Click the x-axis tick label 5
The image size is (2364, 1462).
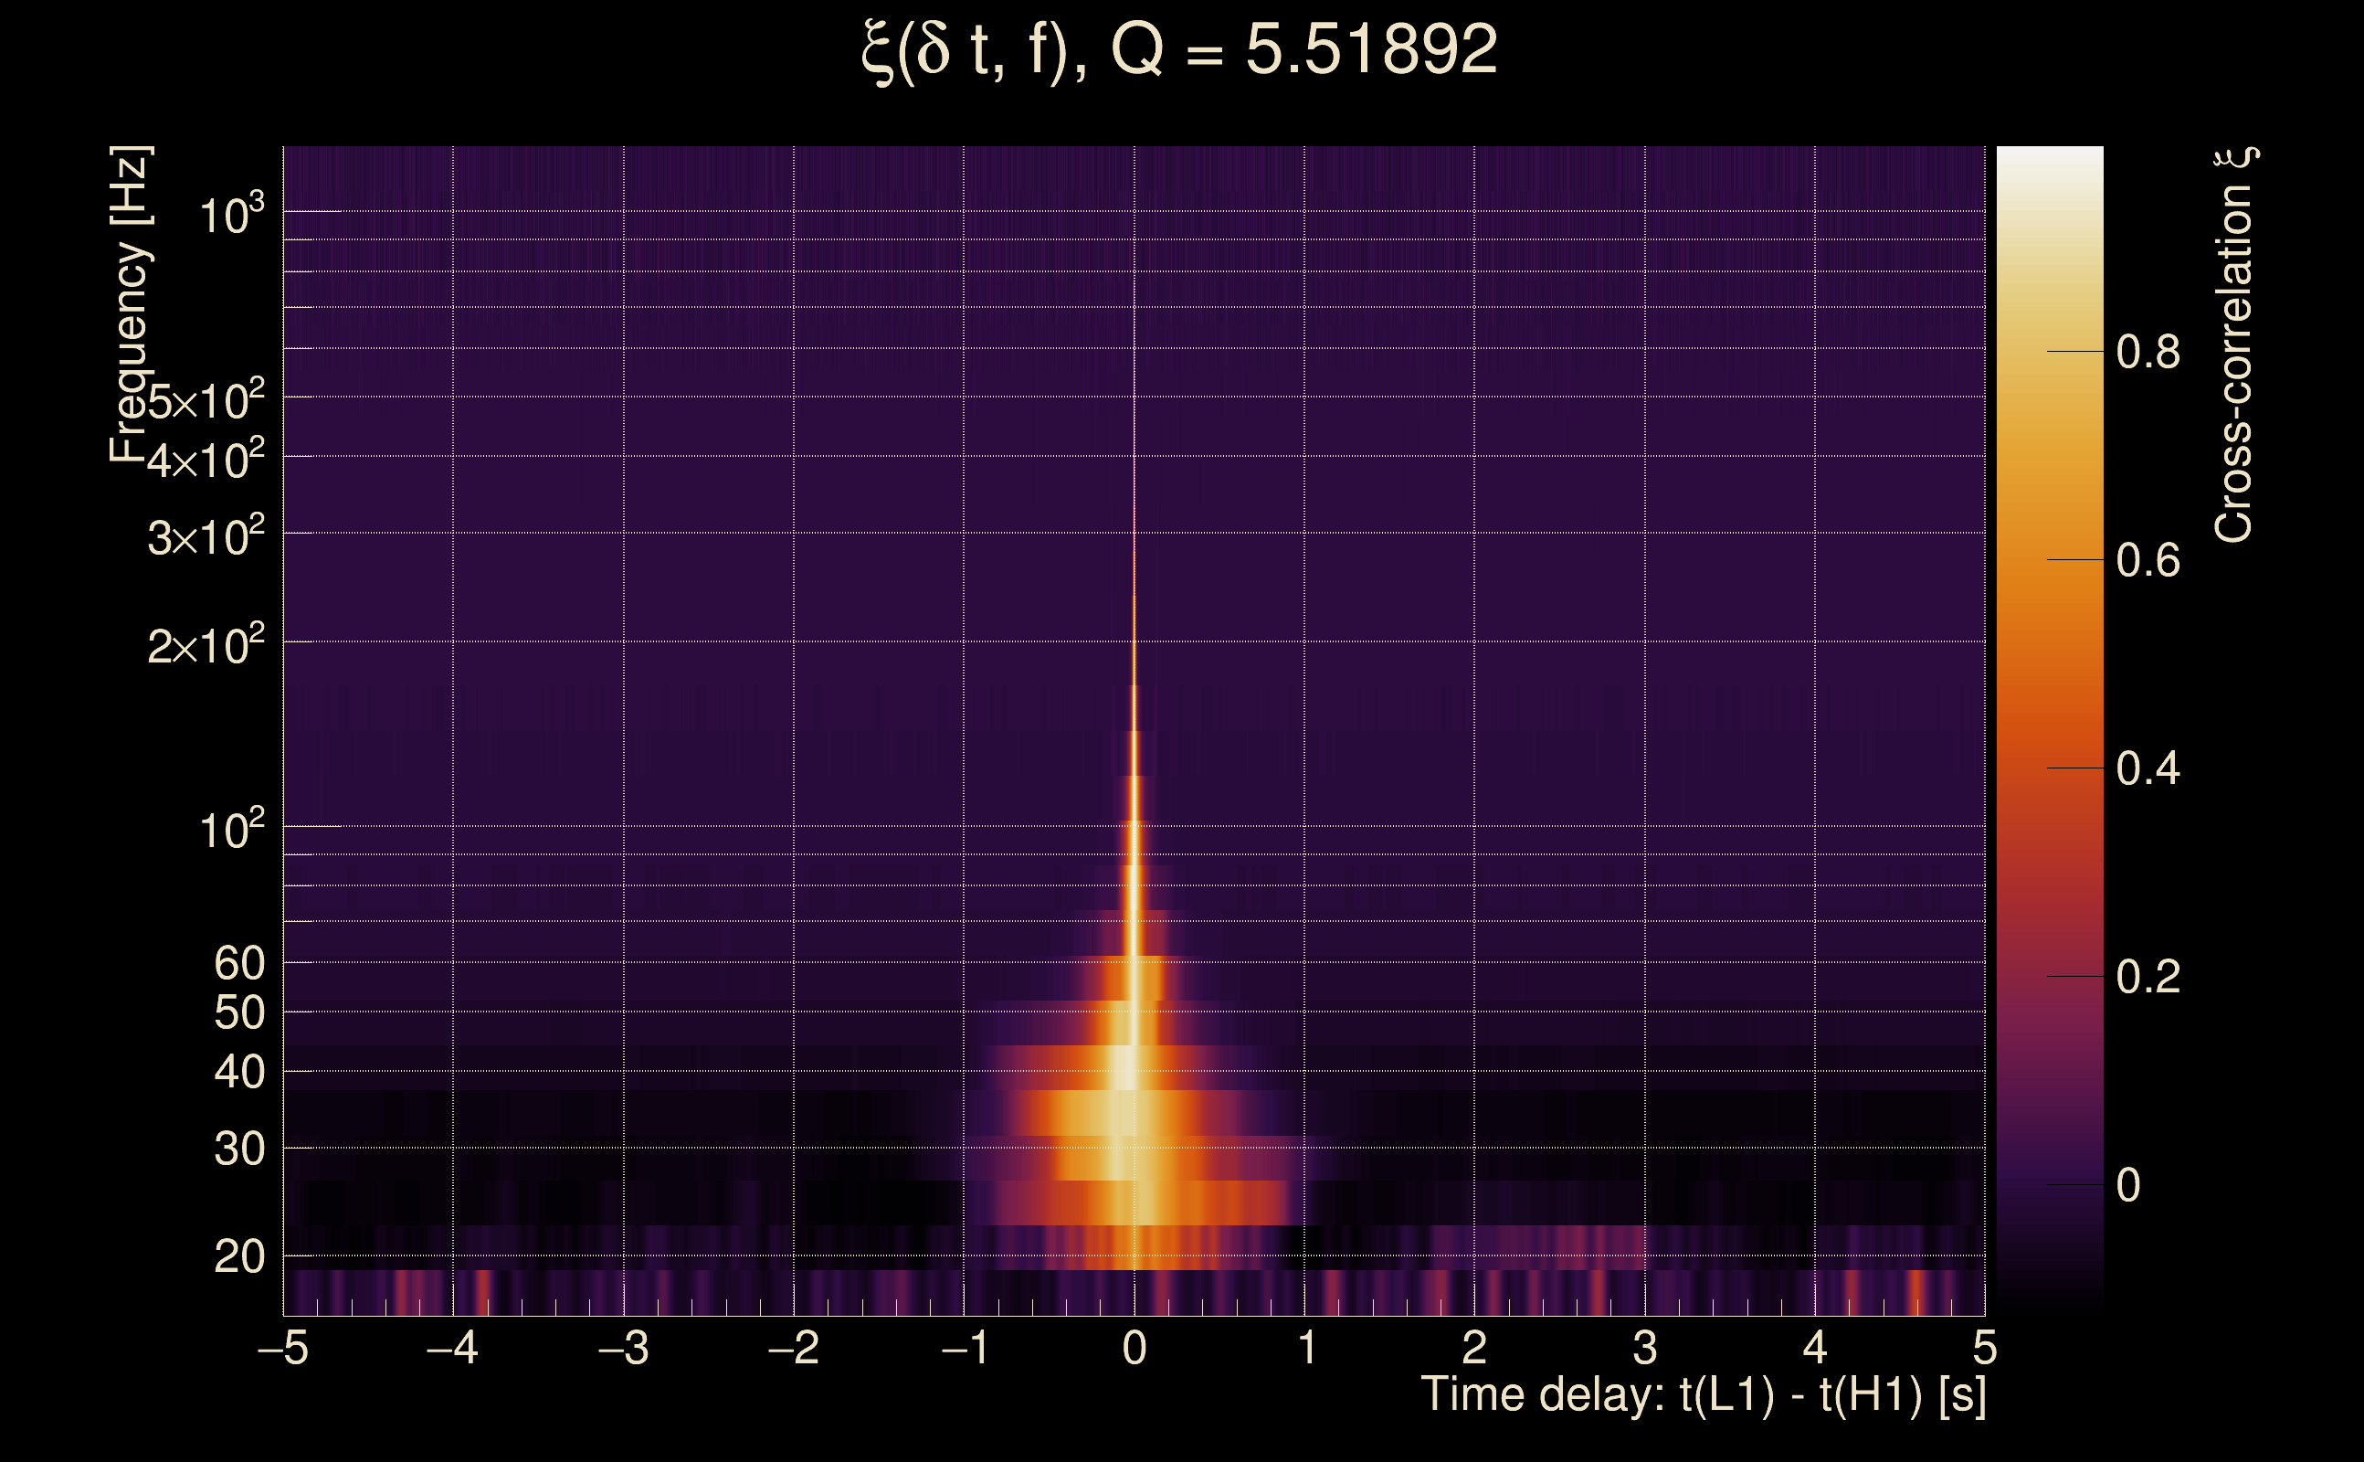[1984, 1349]
